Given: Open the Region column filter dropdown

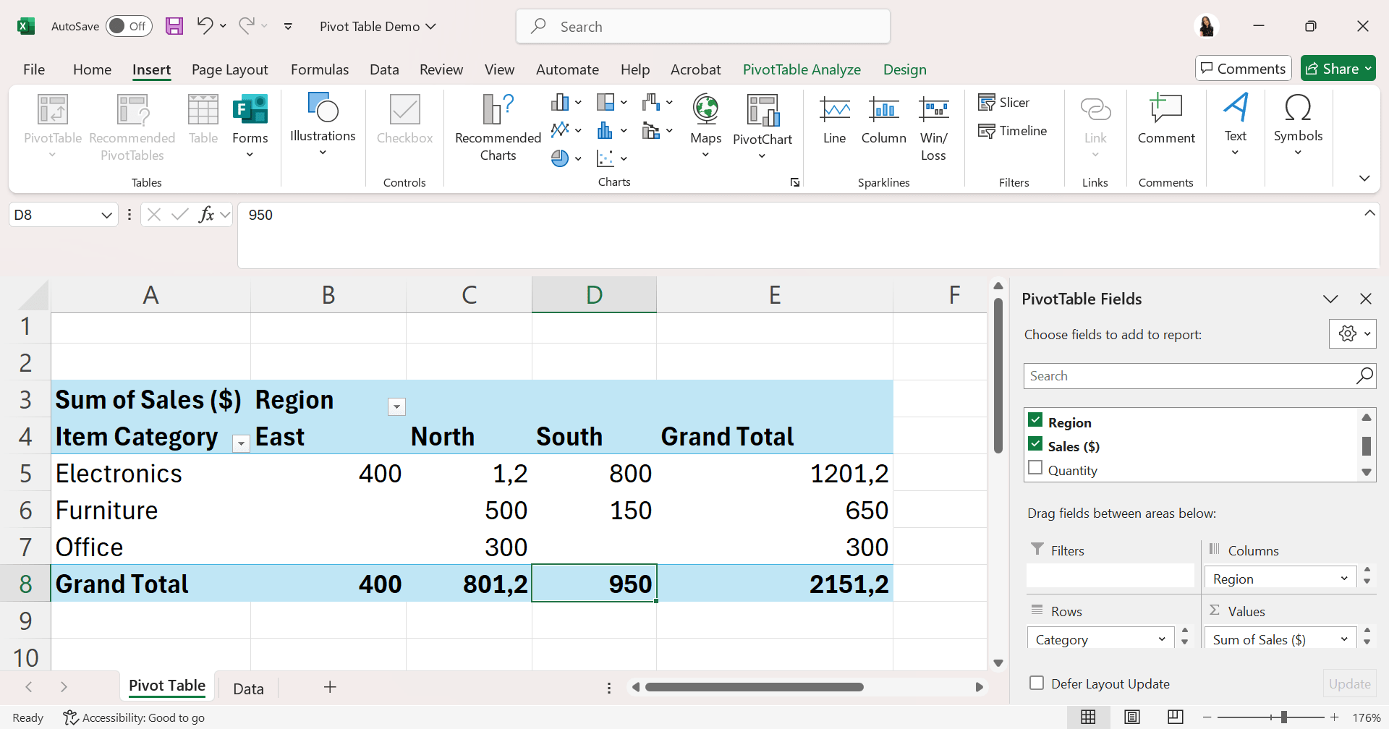Looking at the screenshot, I should (396, 407).
